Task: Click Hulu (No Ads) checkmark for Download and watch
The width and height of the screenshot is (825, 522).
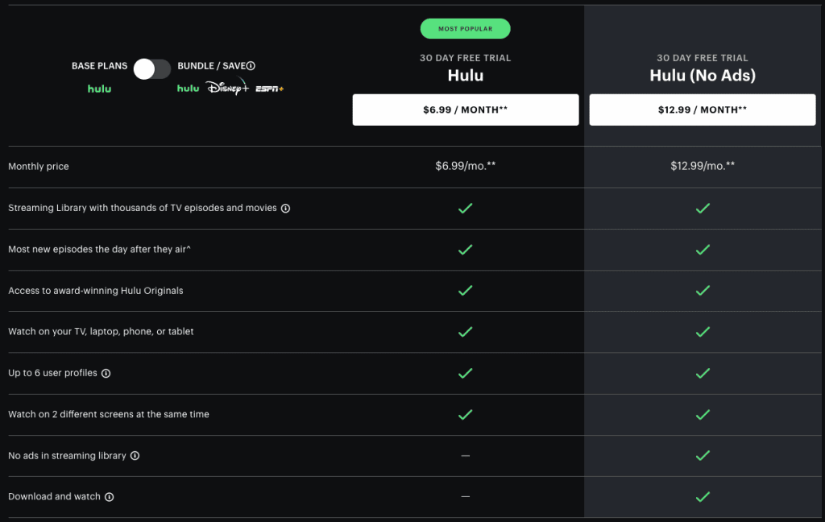Action: coord(703,497)
